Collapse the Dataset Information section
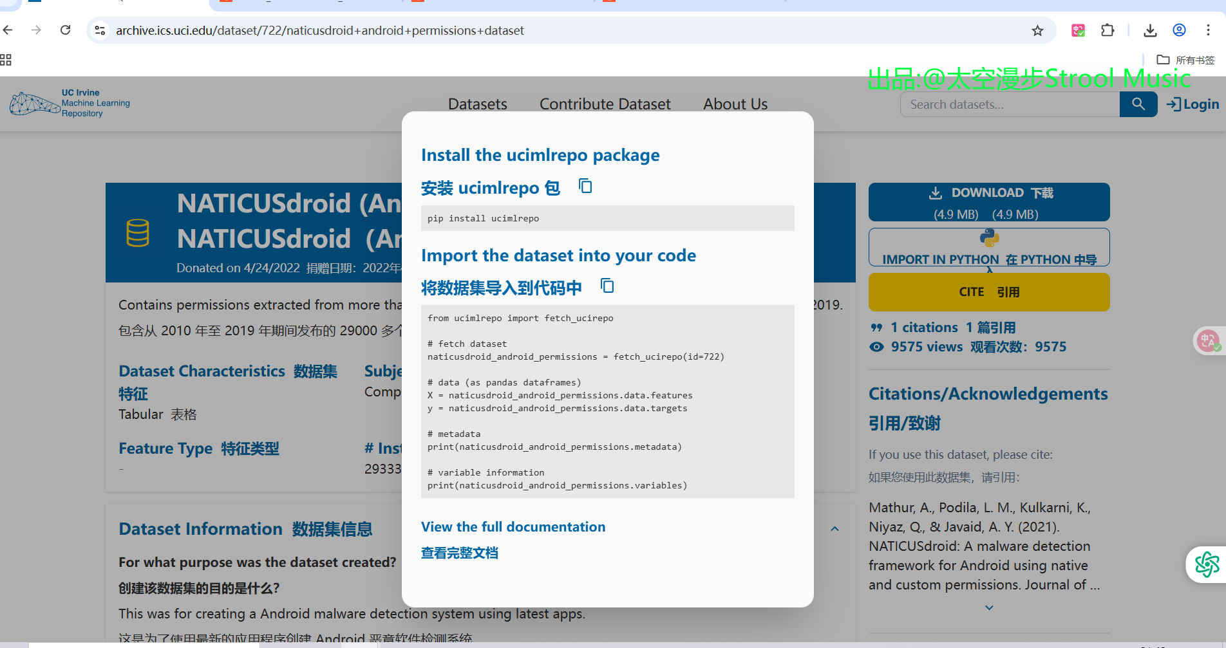This screenshot has height=648, width=1226. (x=835, y=529)
